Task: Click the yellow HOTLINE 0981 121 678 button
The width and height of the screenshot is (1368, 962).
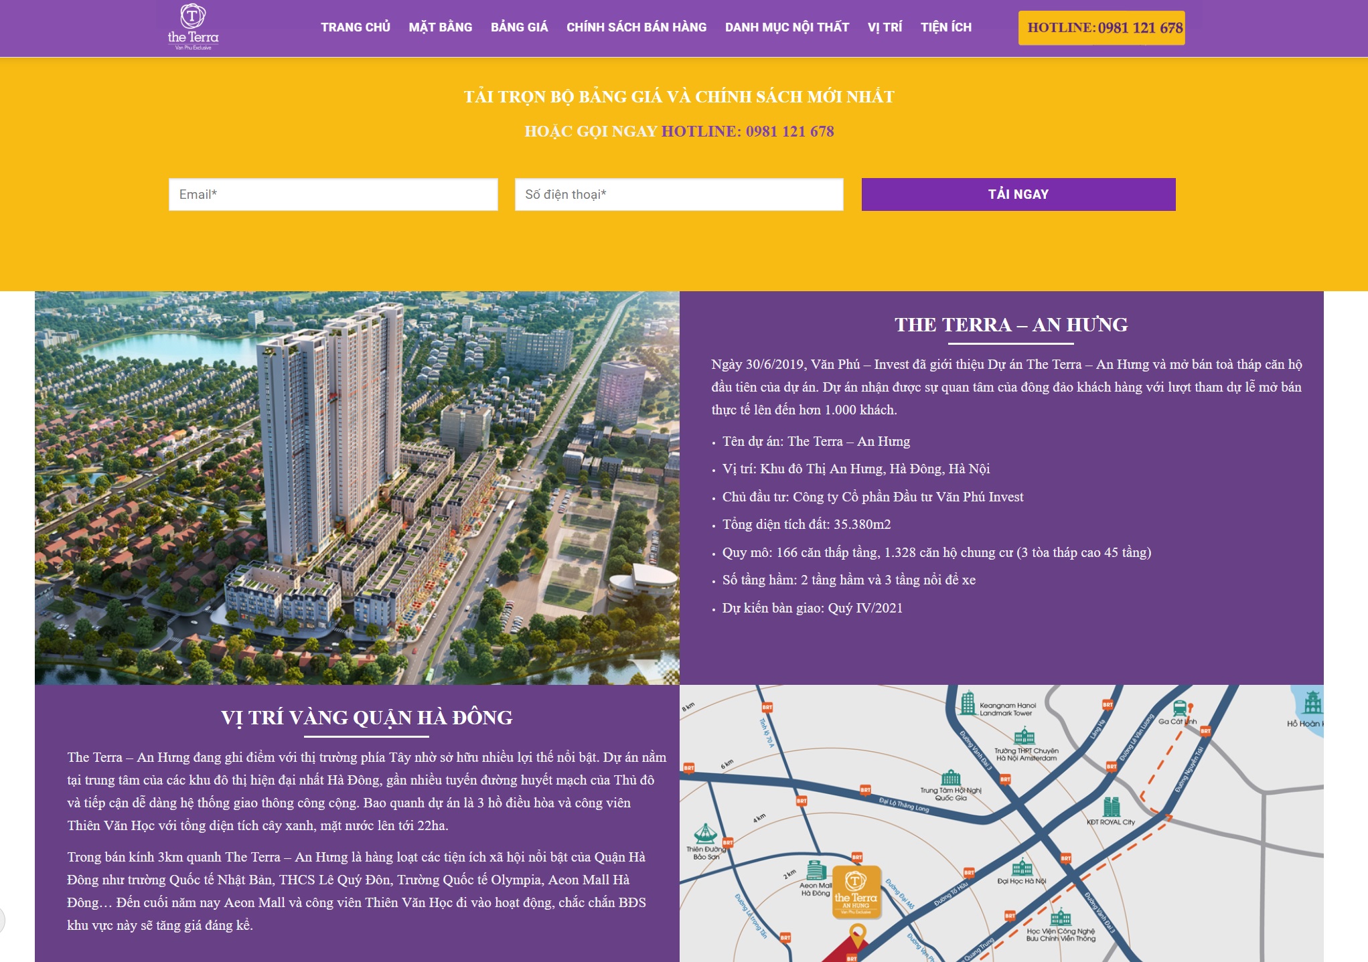Action: coord(1101,28)
